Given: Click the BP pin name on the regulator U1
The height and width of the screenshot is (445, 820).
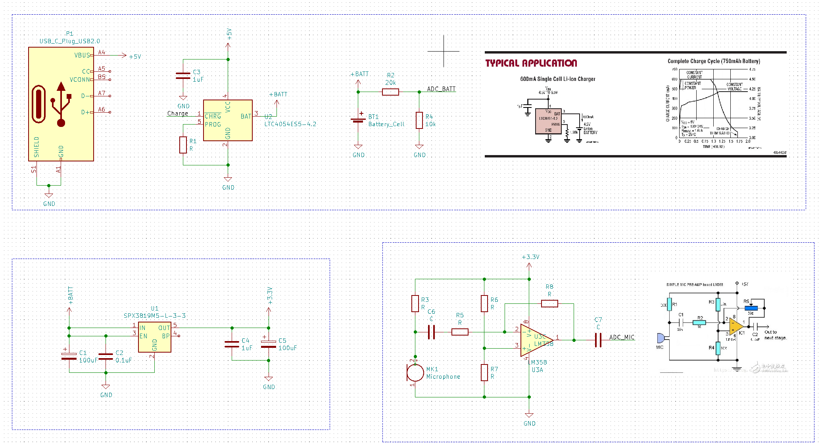Looking at the screenshot, I should (x=166, y=336).
